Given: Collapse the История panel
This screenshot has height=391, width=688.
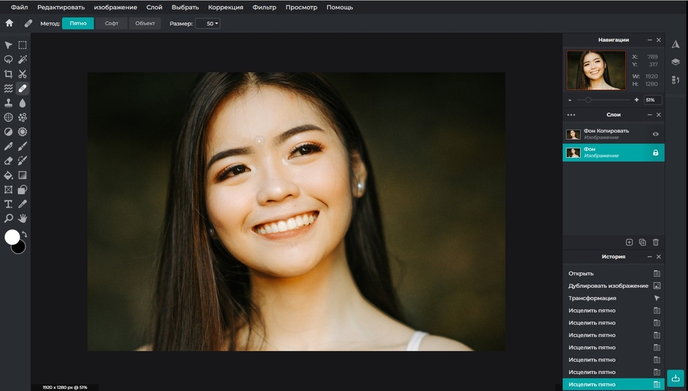Looking at the screenshot, I should point(649,257).
